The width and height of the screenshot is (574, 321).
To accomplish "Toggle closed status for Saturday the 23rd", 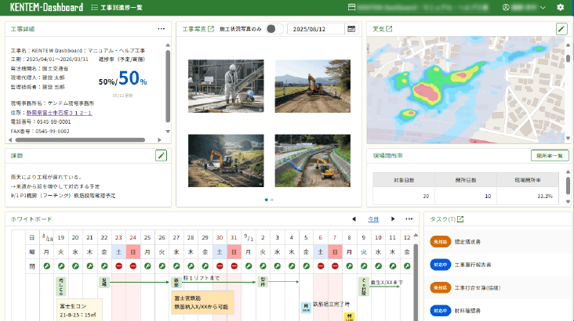I will pos(118,266).
